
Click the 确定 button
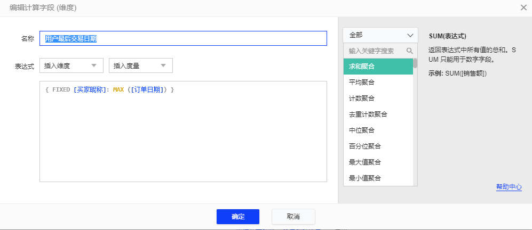coord(237,217)
